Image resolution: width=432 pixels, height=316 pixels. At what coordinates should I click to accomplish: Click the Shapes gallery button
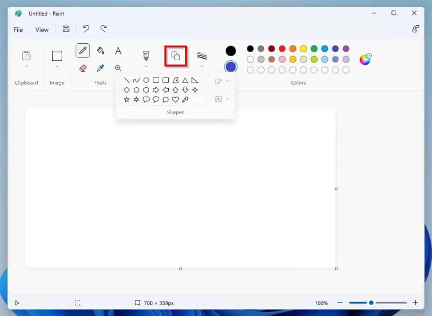(x=175, y=56)
